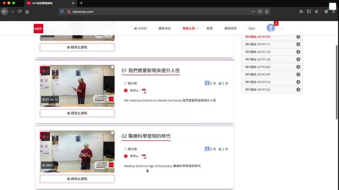The width and height of the screenshot is (339, 190).
Task: Toggle the heart favorite on lesson 01 thumbnail
Action: click(x=45, y=71)
